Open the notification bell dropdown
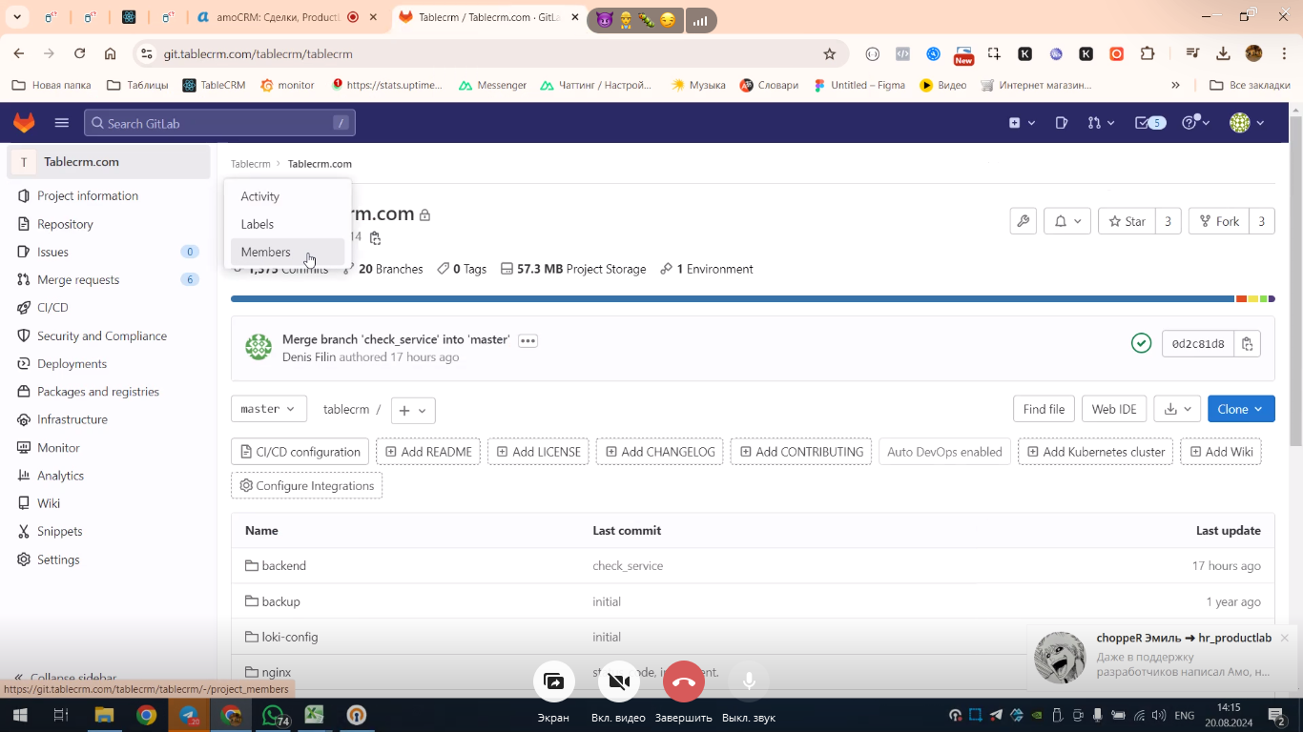Image resolution: width=1303 pixels, height=732 pixels. [x=1067, y=221]
